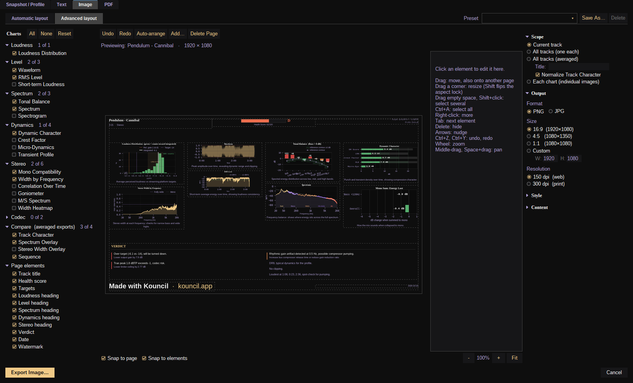Click the custom width field
Screen dimensions: 633x383
click(549, 159)
